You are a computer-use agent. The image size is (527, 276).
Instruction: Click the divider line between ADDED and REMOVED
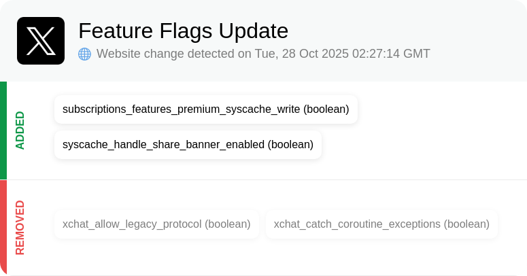[267, 180]
